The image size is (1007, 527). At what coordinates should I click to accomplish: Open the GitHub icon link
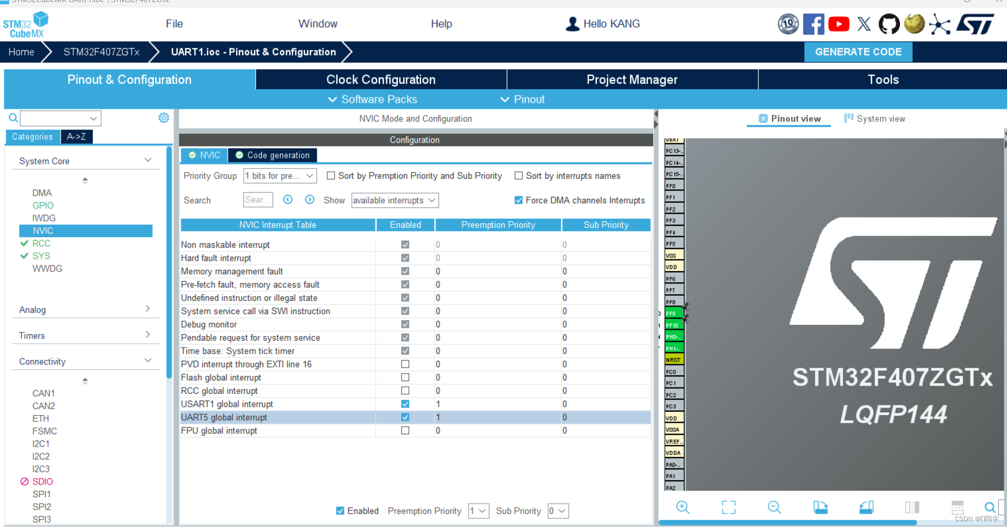[889, 24]
